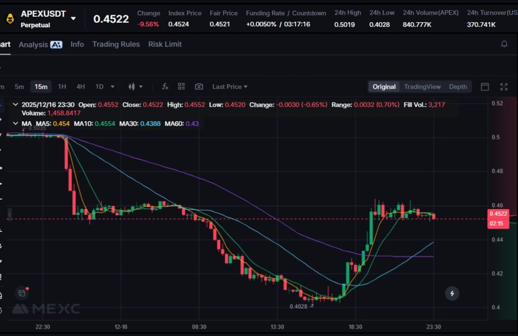
Task: Select the 1H timeframe
Action: (x=62, y=86)
